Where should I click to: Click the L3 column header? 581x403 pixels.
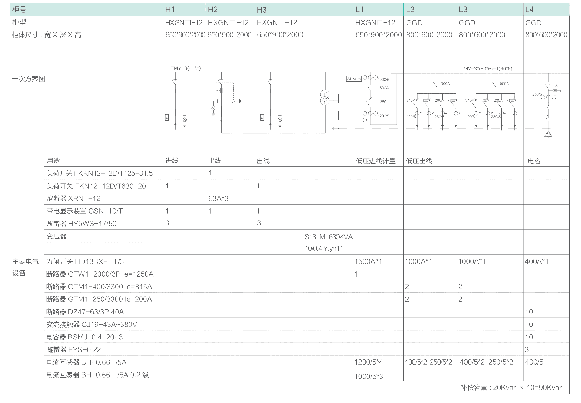[463, 10]
